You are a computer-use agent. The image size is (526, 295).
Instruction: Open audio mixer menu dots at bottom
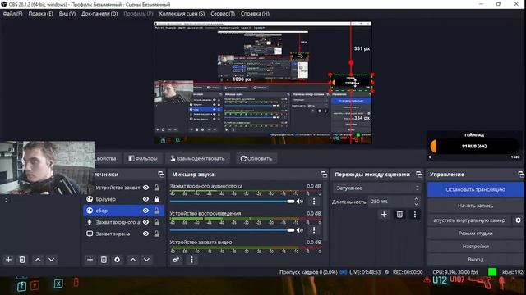coord(191,260)
